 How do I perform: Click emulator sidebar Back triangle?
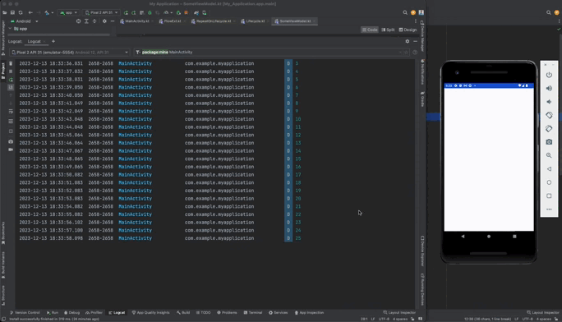point(549,169)
